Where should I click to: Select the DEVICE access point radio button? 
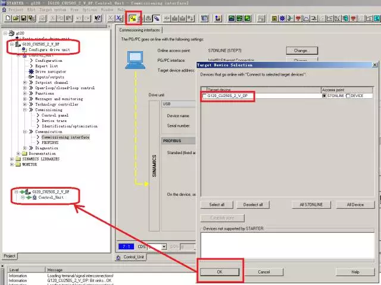(349, 96)
